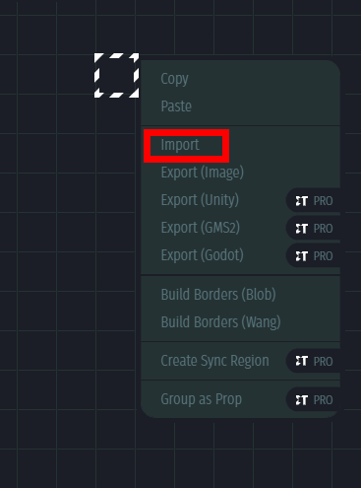Click the PRO text beside Group as Prop
This screenshot has width=361, height=488.
[x=323, y=400]
